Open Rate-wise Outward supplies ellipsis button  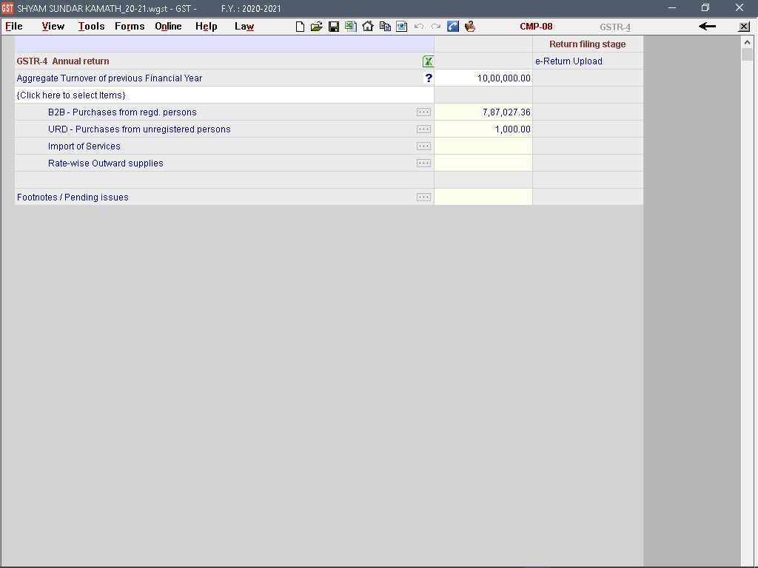point(423,163)
